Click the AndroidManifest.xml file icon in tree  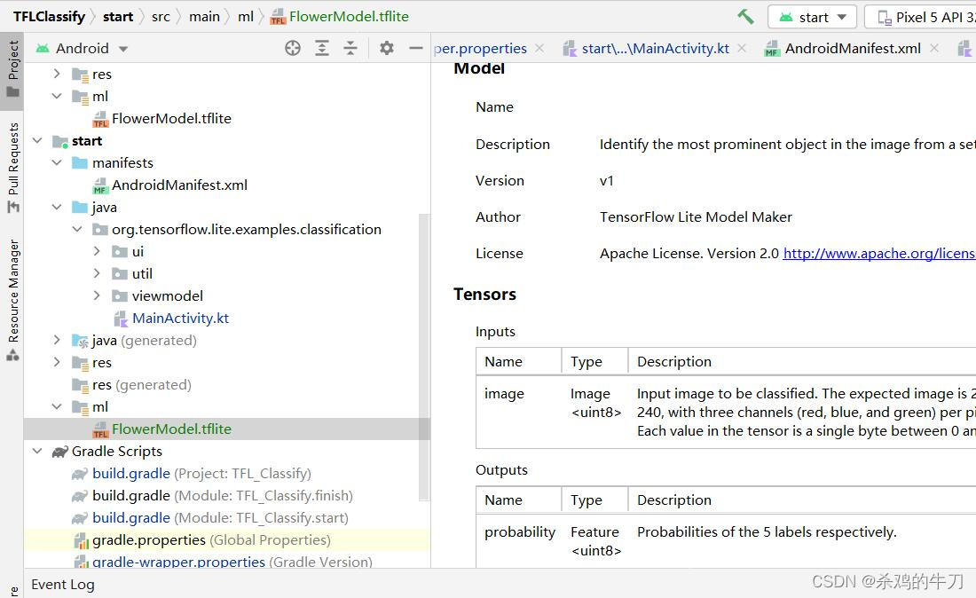[100, 185]
